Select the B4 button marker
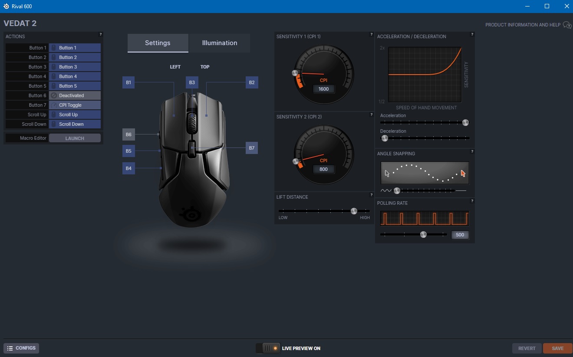Viewport: 573px width, 357px height. (x=128, y=168)
